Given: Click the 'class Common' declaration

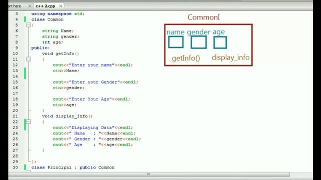Looking at the screenshot, I should 47,19.
